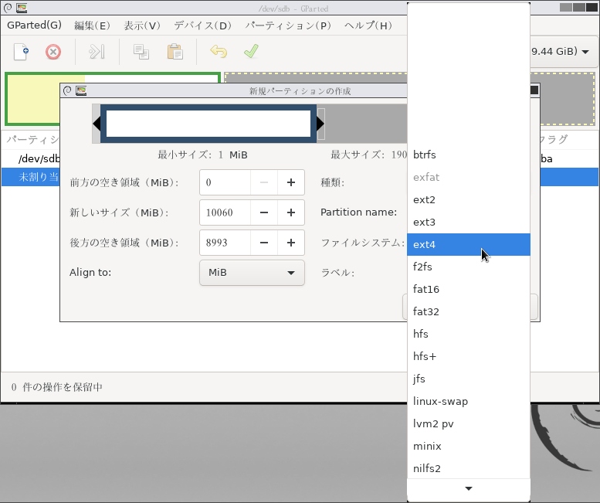Screen dimensions: 600x503
Task: Select linux-swap from file system list
Action: tap(469, 401)
